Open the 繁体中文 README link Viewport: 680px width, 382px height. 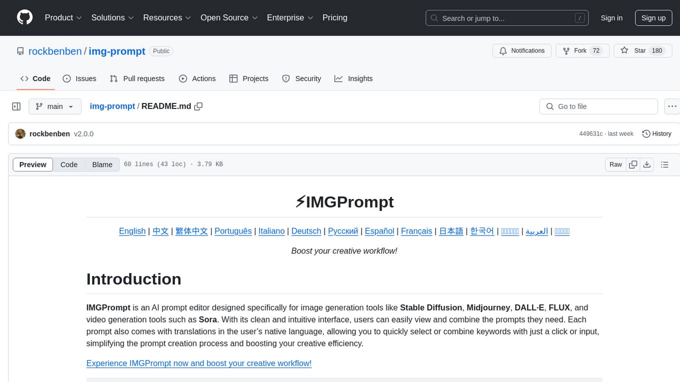(191, 231)
